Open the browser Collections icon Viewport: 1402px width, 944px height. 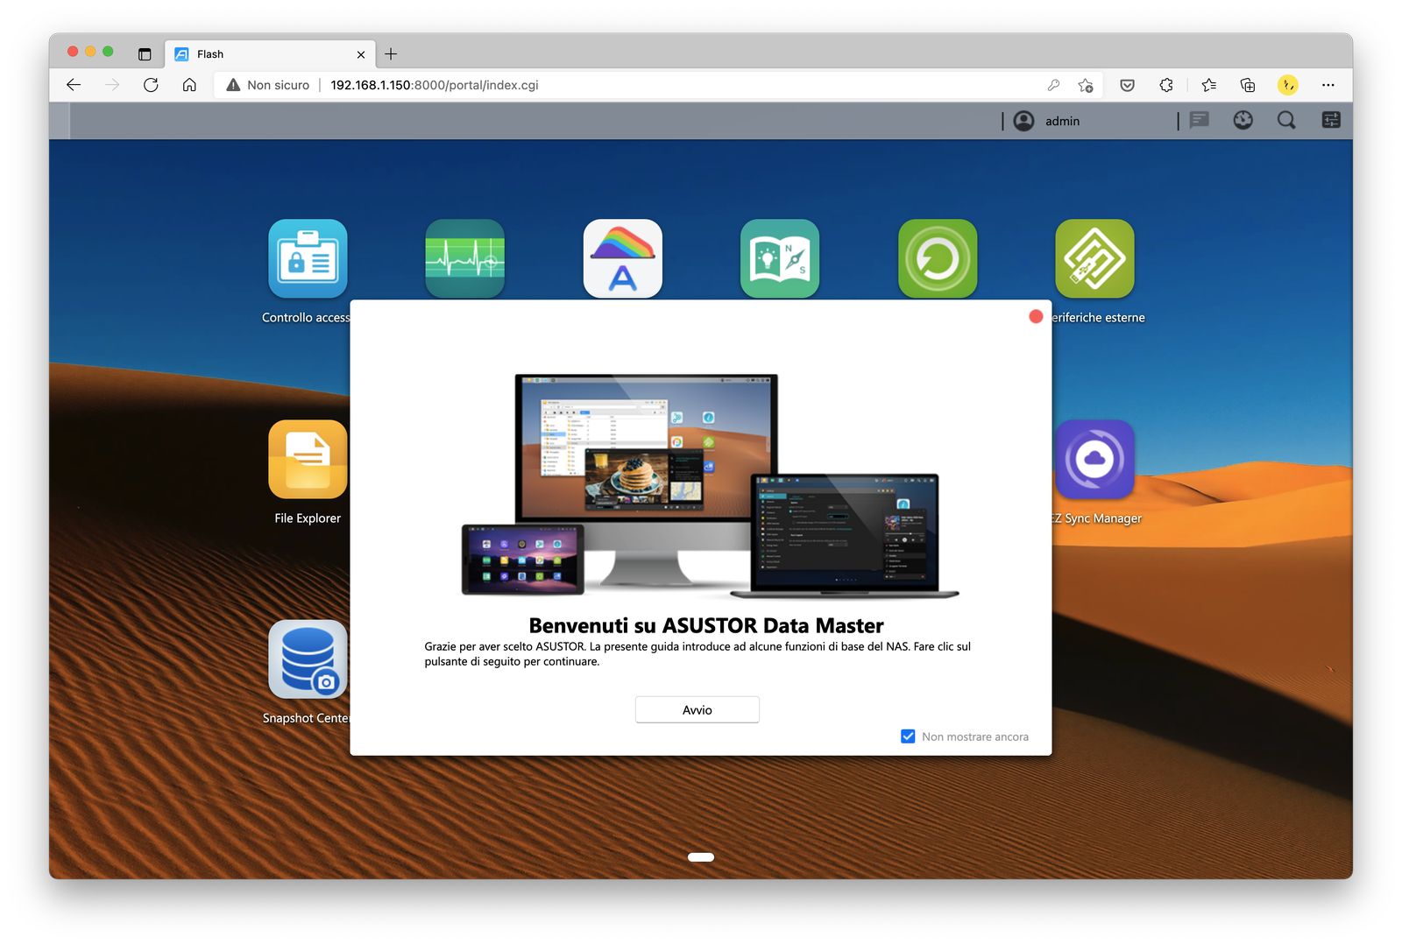point(1248,85)
